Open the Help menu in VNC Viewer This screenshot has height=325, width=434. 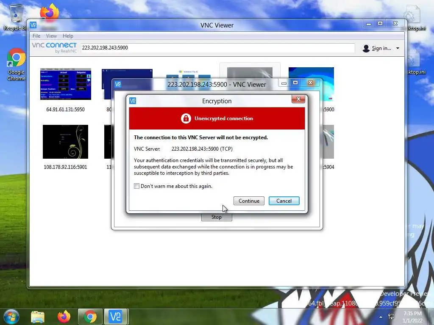tap(68, 36)
